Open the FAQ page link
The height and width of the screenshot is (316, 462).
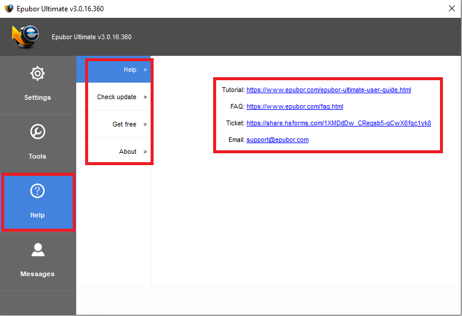[x=295, y=106]
